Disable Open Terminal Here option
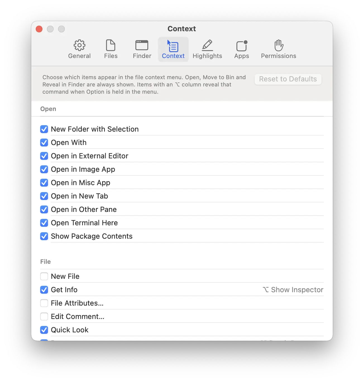The width and height of the screenshot is (364, 382). [x=44, y=223]
